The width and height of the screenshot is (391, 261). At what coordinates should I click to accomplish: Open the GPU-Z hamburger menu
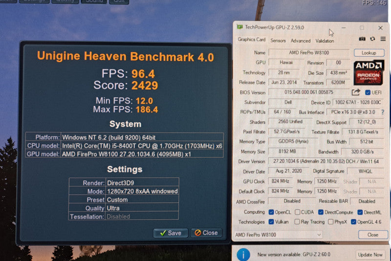point(383,39)
